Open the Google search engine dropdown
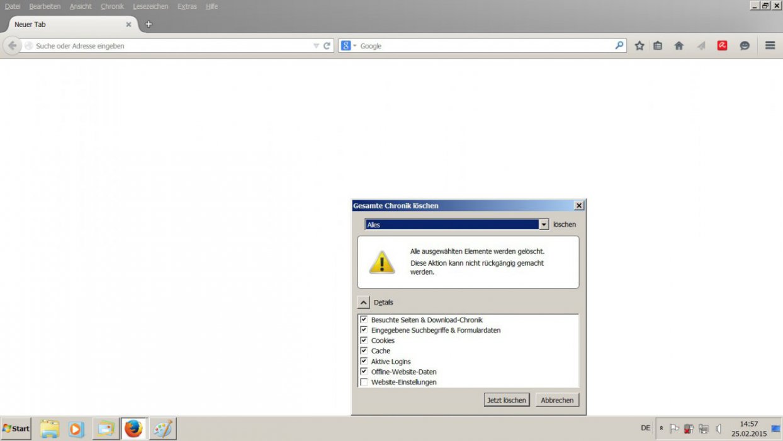 (x=348, y=46)
